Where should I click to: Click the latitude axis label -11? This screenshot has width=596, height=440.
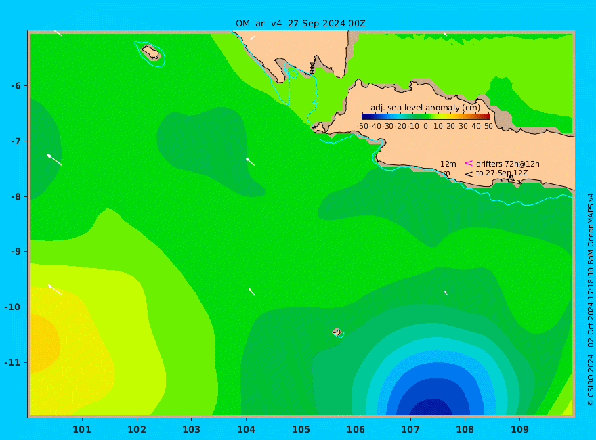[x=13, y=362]
